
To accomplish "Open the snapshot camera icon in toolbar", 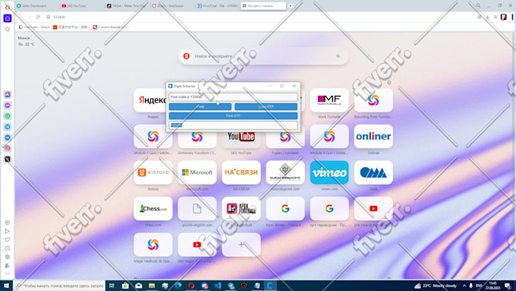I will [480, 17].
